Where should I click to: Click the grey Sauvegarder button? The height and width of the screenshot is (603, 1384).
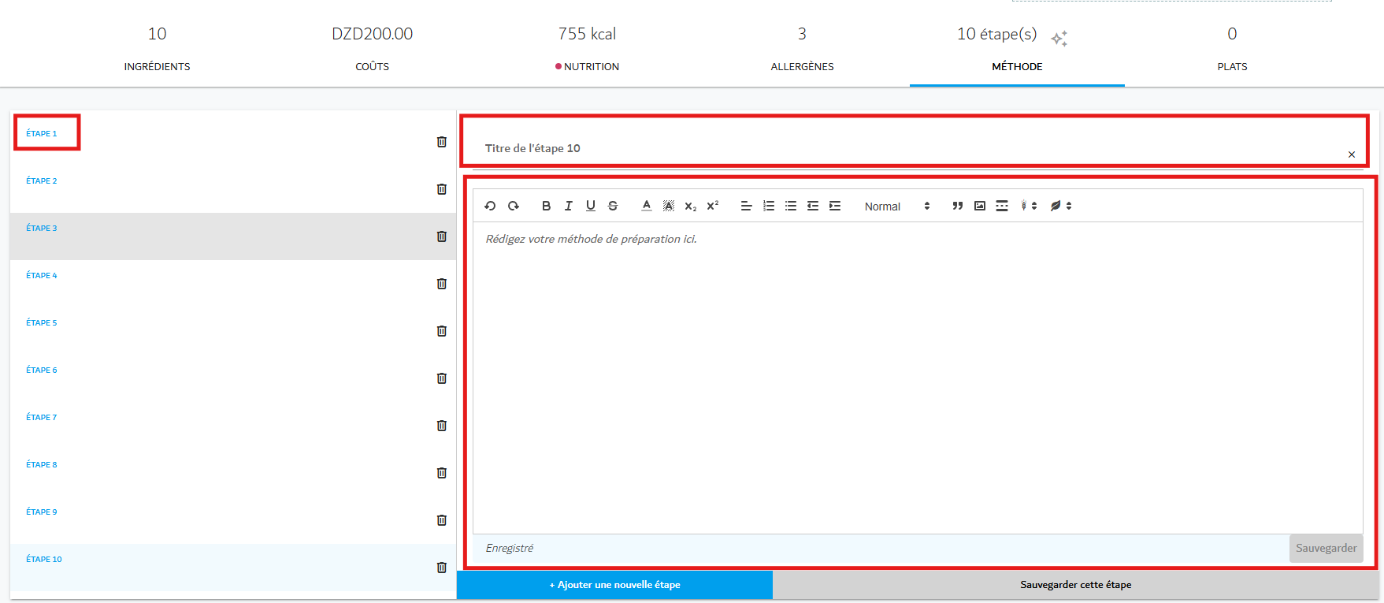click(x=1326, y=548)
